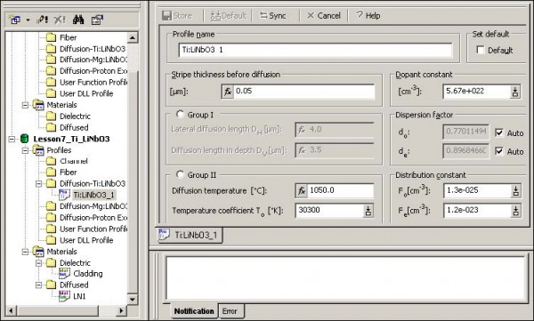Click tree scrollbar up arrow
Viewport: 534px width, 321px height.
(133, 37)
